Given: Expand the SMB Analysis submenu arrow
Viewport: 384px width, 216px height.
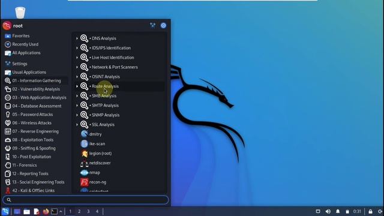Looking at the screenshot, I should 77,96.
